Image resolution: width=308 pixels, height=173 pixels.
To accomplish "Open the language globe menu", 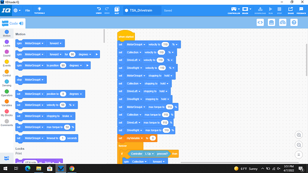I will pyautogui.click(x=17, y=10).
